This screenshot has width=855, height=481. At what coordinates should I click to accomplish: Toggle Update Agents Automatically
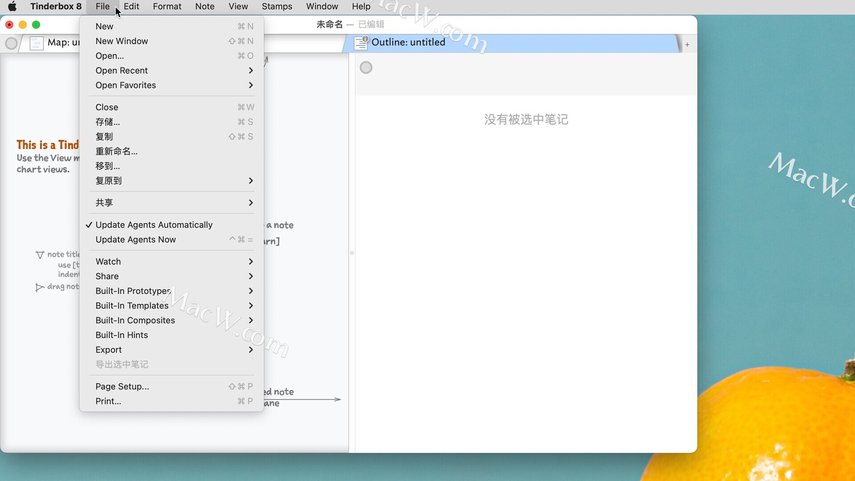(x=171, y=225)
